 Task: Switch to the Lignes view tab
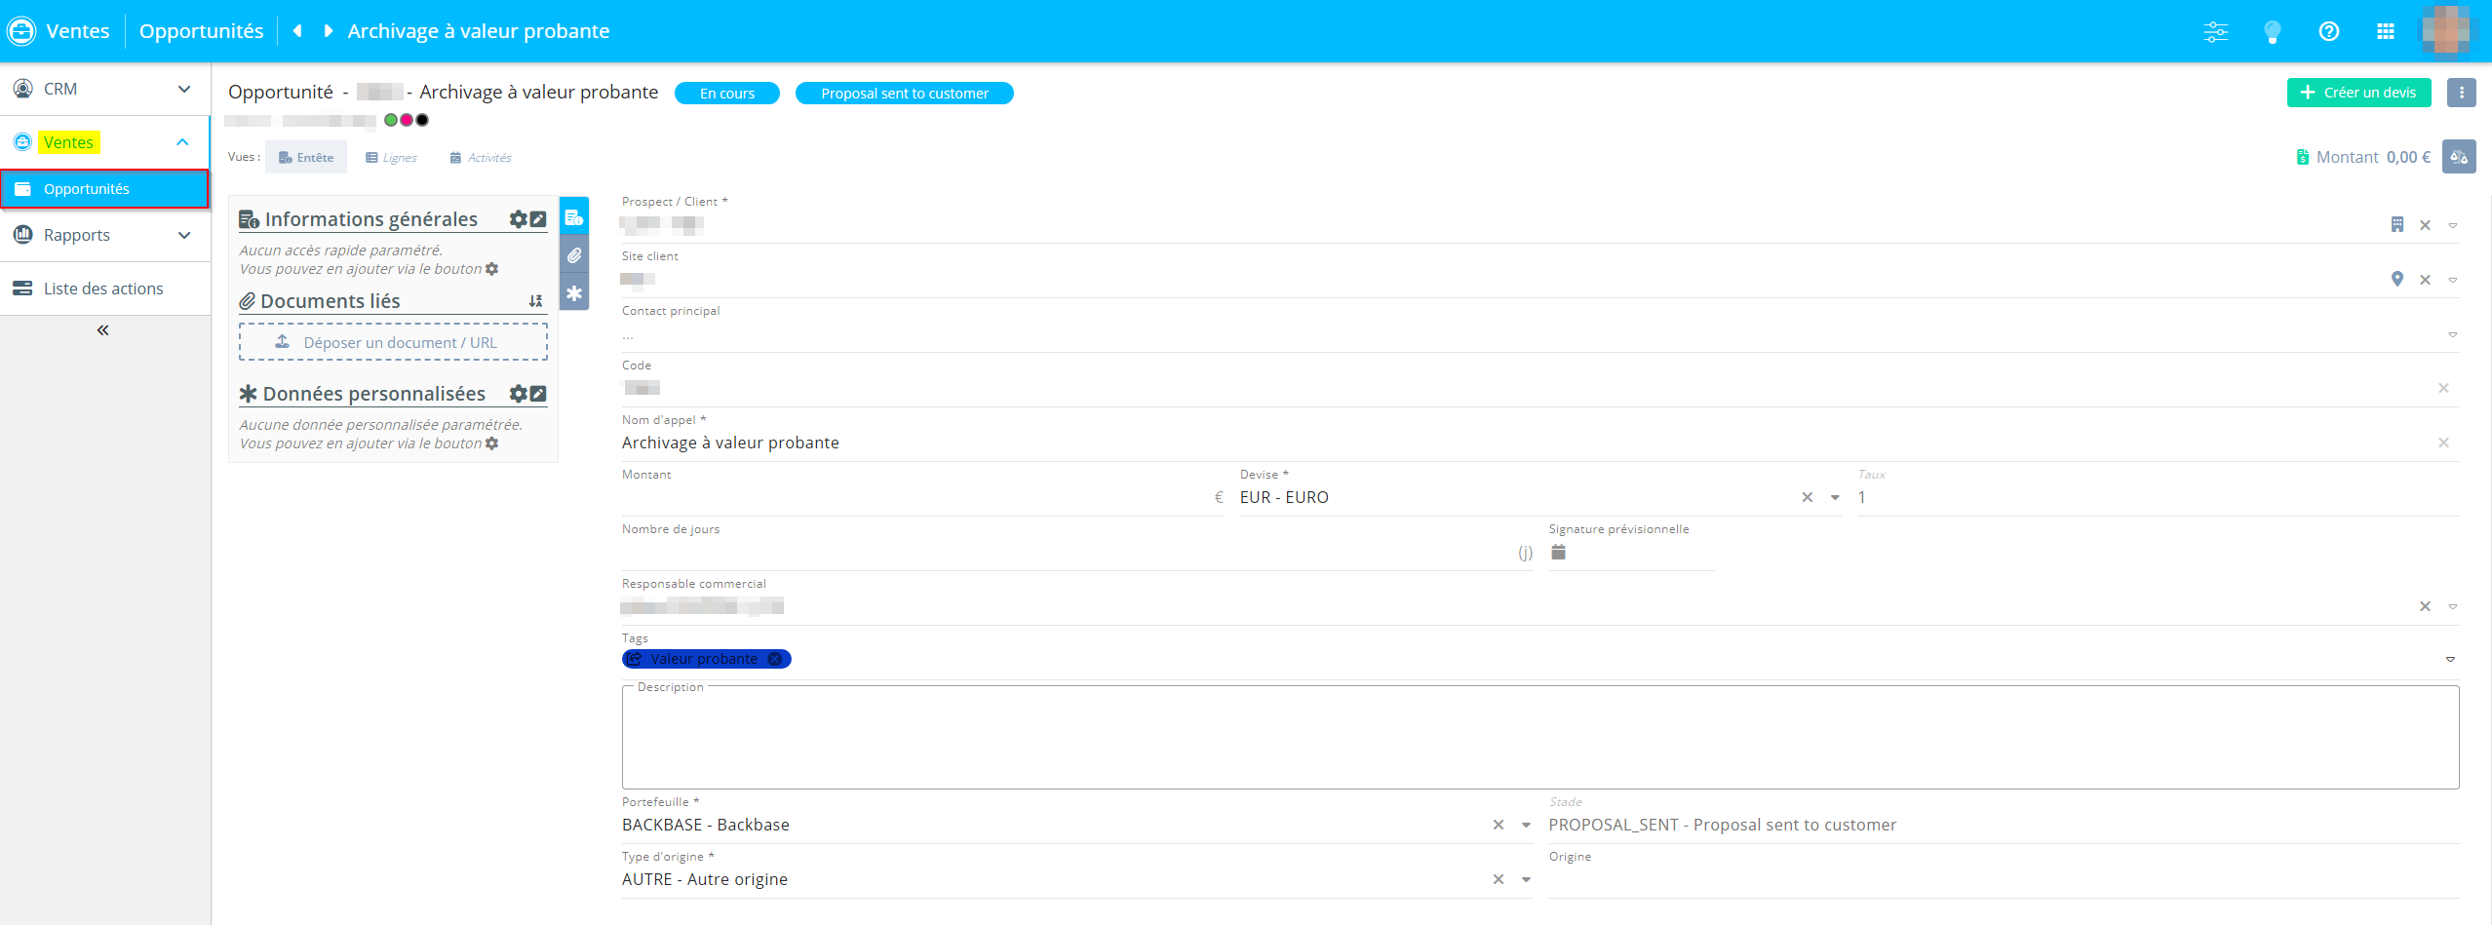(391, 158)
